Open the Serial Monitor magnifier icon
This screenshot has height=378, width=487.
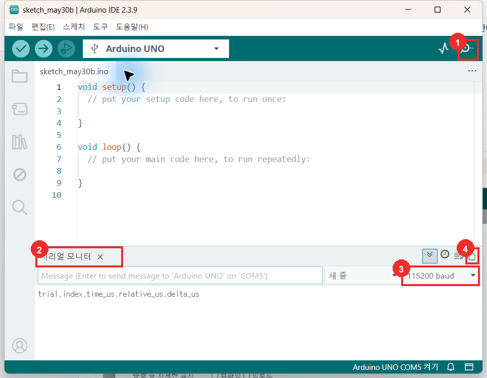coord(467,48)
